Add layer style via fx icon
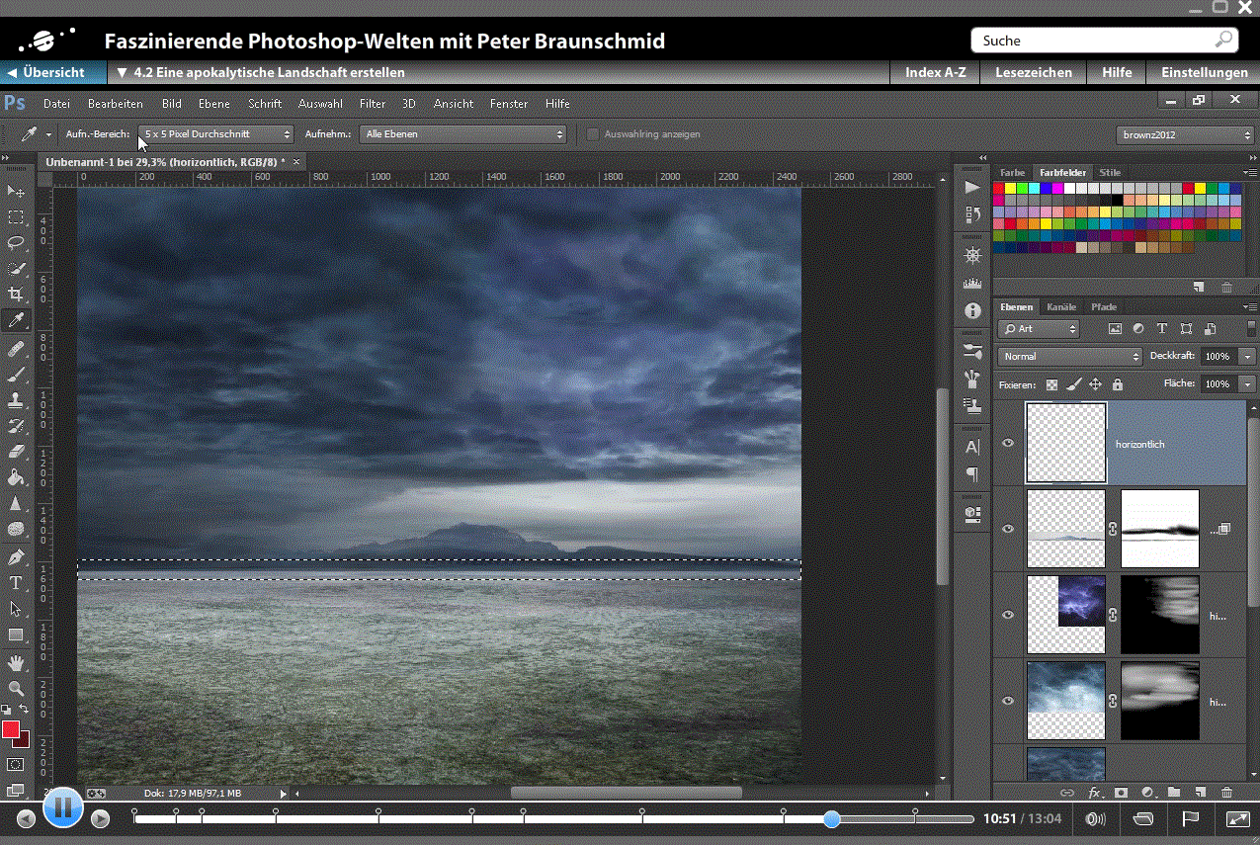Viewport: 1260px width, 845px height. coord(1095,793)
